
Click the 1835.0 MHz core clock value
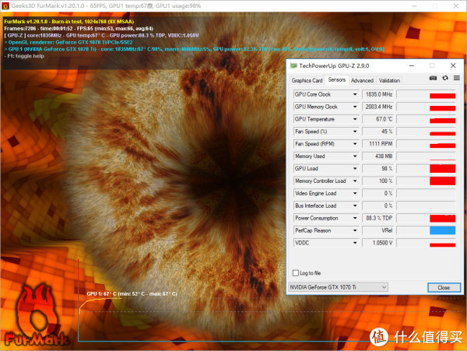[x=378, y=94]
